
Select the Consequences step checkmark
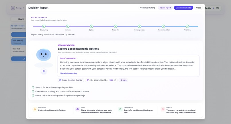click(139, 26)
